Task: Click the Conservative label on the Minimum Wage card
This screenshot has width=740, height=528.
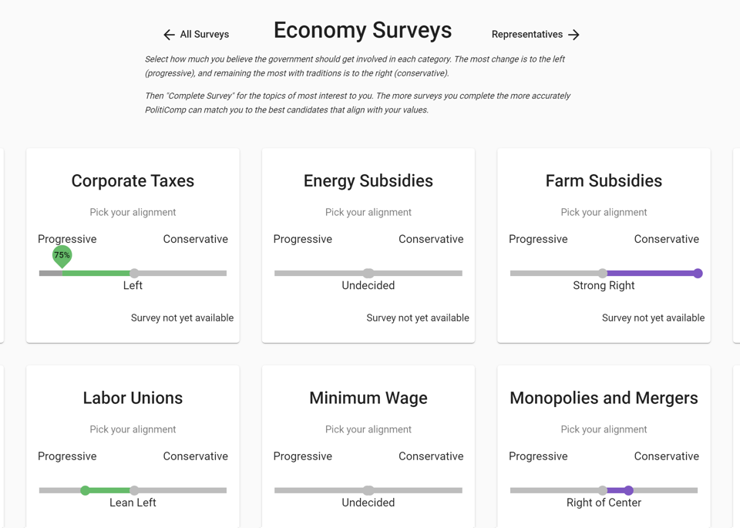Action: (x=431, y=456)
